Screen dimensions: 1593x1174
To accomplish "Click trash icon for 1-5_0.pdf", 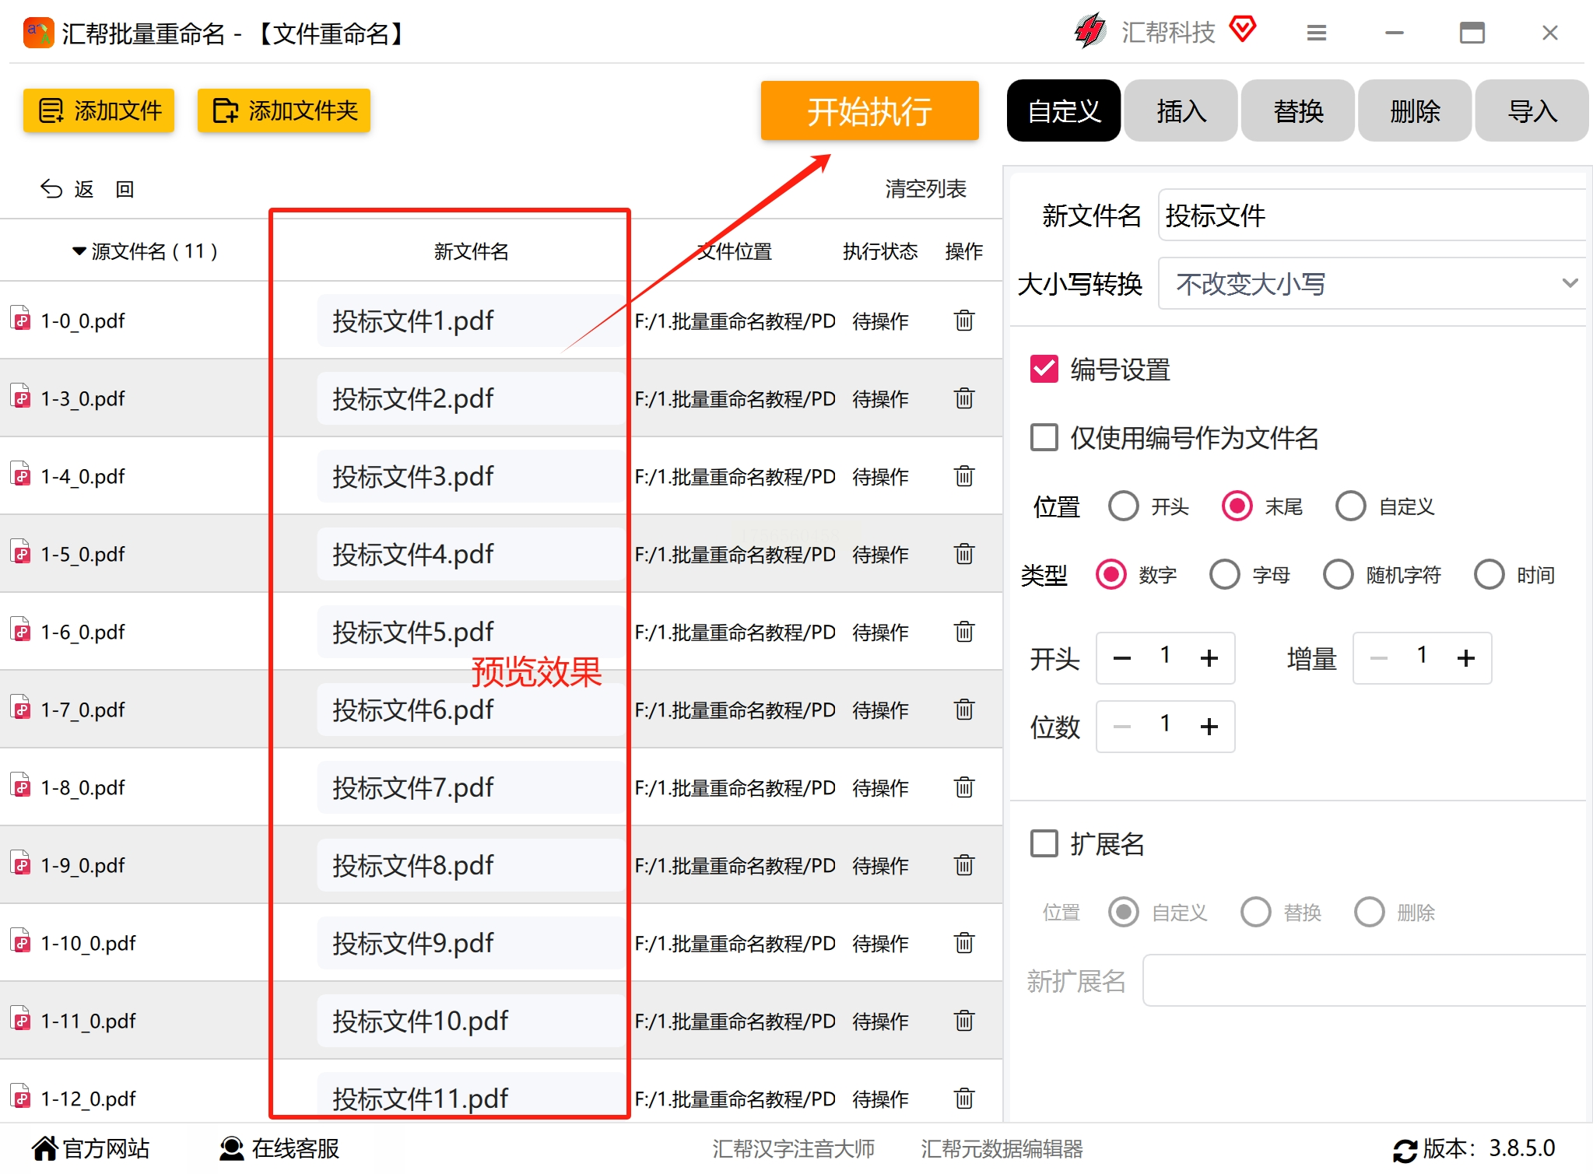I will 963,554.
